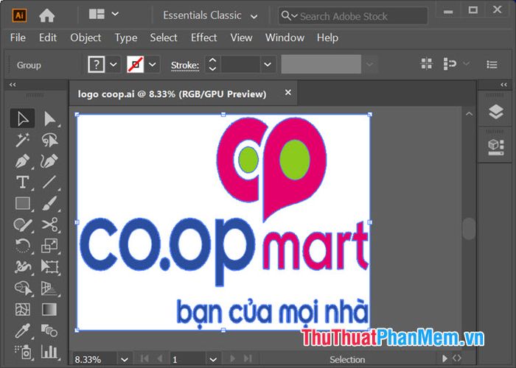The image size is (516, 368).
Task: Select the Rectangle tool
Action: coord(22,203)
